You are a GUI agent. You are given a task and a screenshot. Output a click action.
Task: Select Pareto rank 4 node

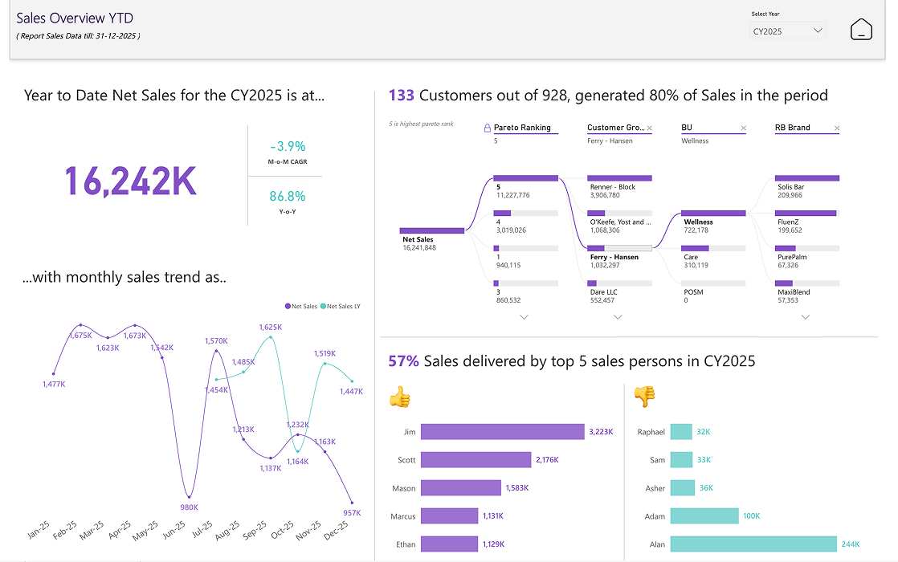click(x=526, y=213)
